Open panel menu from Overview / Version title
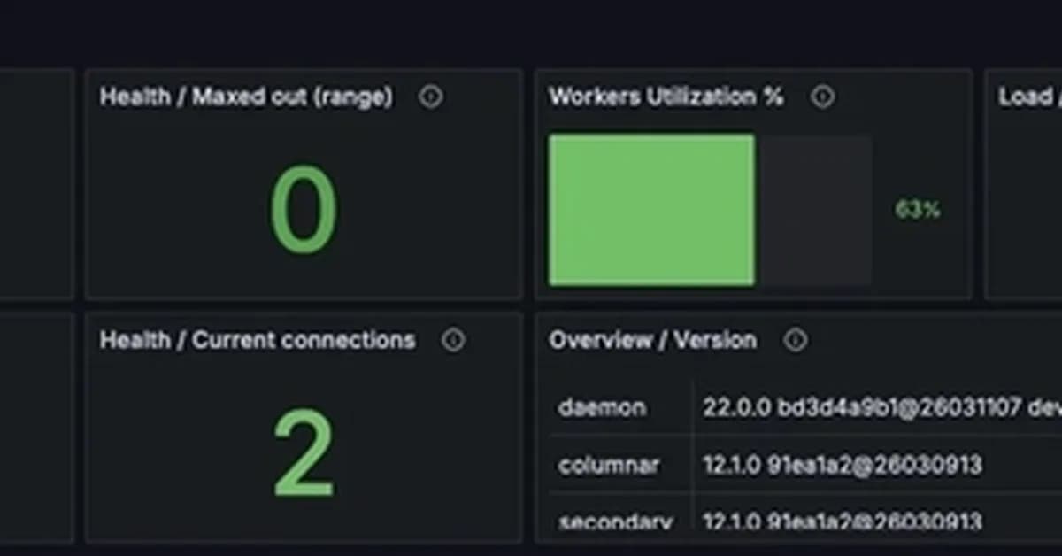Viewport: 1062px width, 556px height. tap(653, 340)
